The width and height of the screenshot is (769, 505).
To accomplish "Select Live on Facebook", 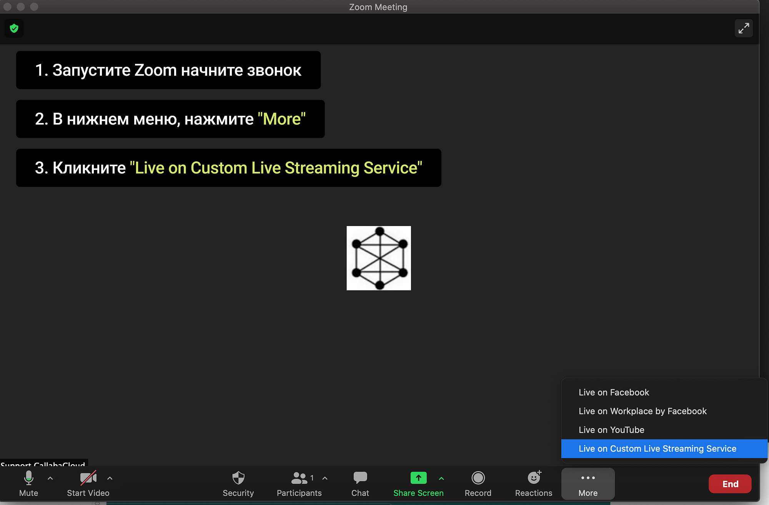I will pos(664,392).
